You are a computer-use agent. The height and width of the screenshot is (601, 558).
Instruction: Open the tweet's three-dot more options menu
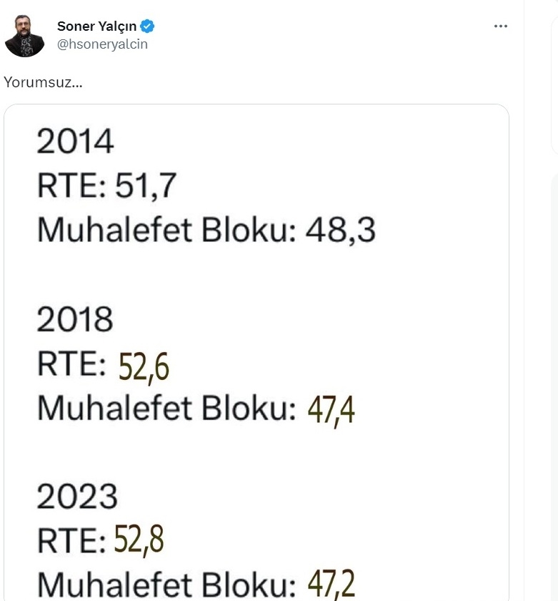point(501,26)
